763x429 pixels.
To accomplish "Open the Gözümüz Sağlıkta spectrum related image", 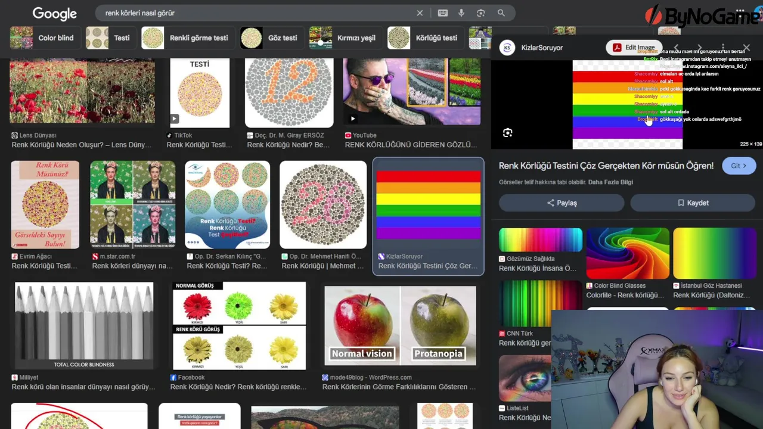I will pyautogui.click(x=540, y=240).
